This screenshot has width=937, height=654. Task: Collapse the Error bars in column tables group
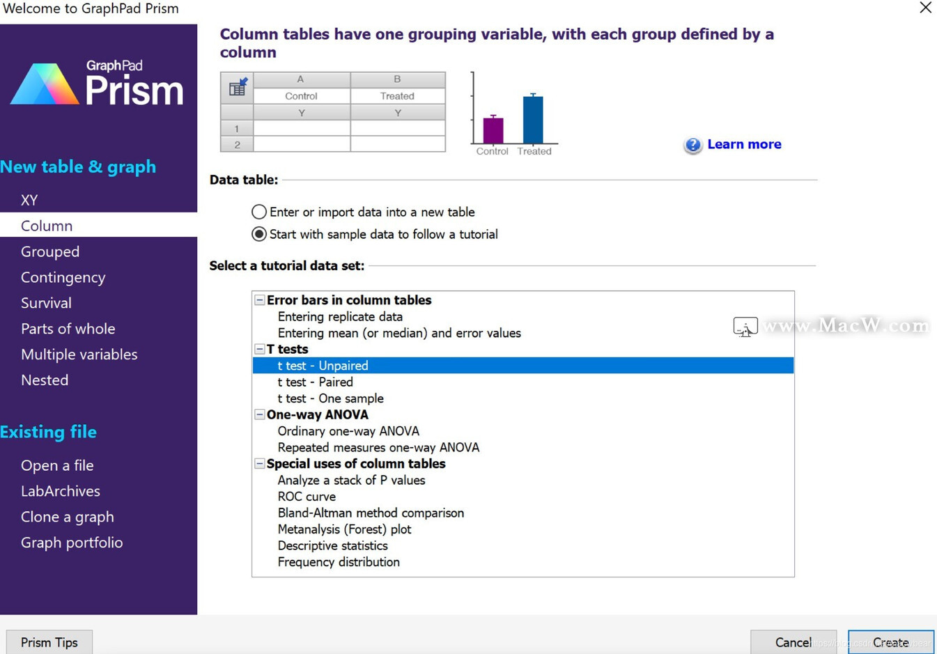(259, 300)
